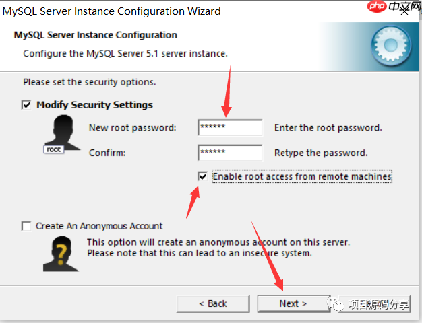Click the red php logo watermark

click(377, 6)
